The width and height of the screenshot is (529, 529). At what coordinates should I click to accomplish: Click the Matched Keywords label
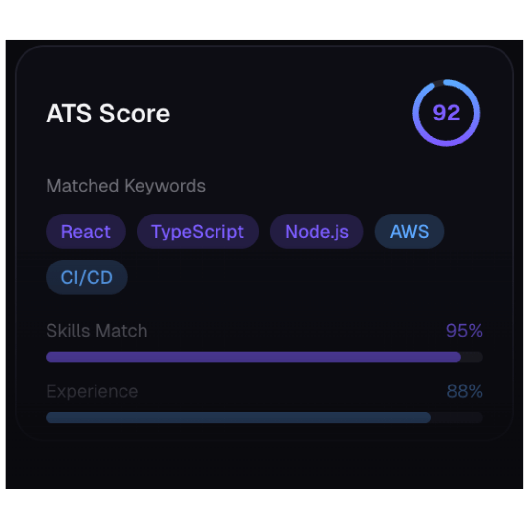pos(126,186)
